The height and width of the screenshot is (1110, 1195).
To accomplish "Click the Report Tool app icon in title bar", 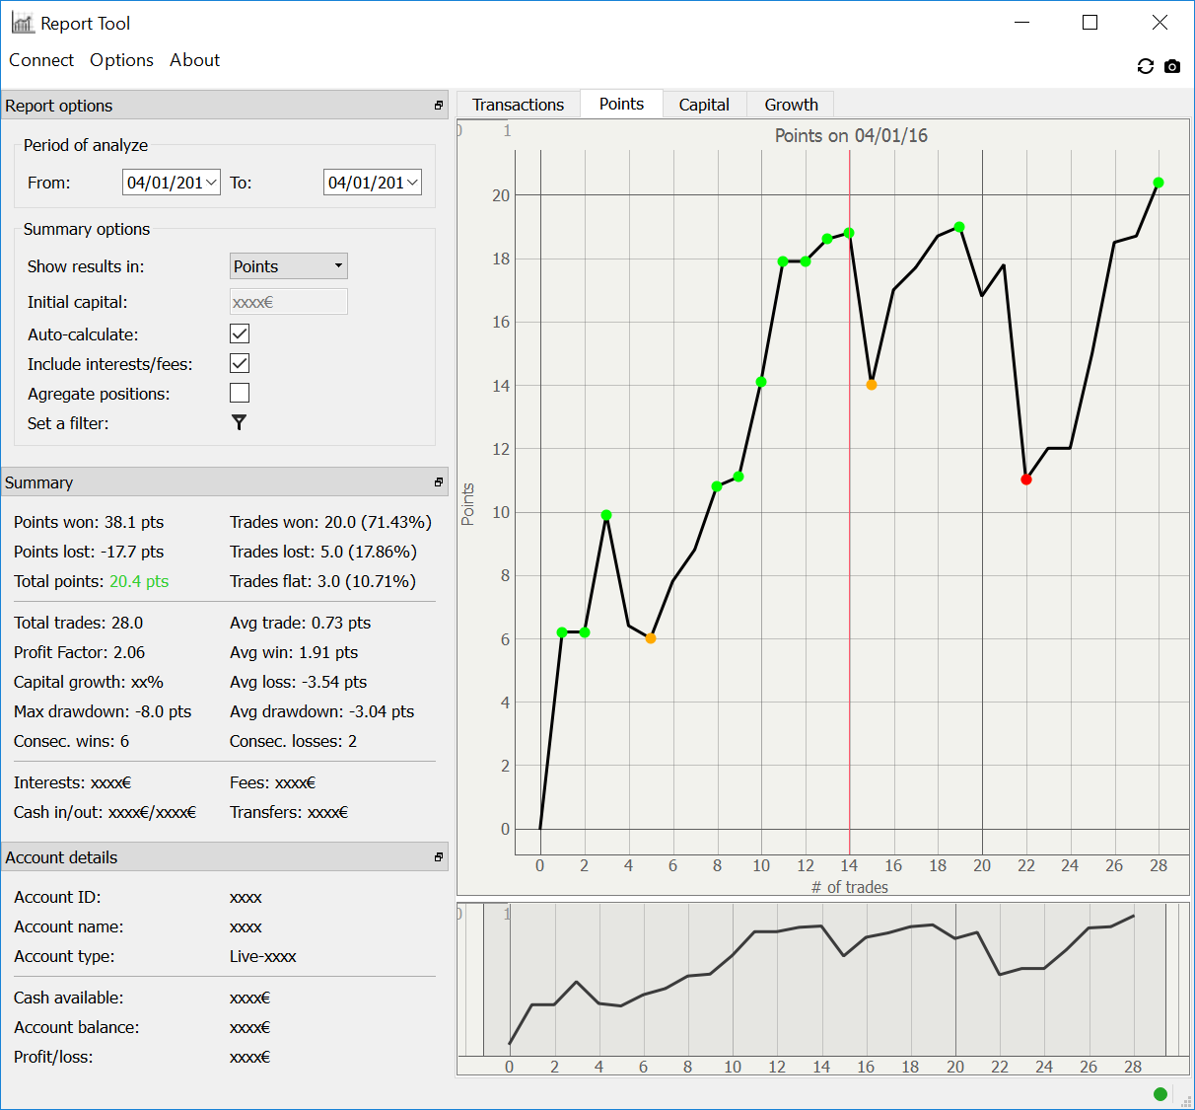I will click(23, 23).
